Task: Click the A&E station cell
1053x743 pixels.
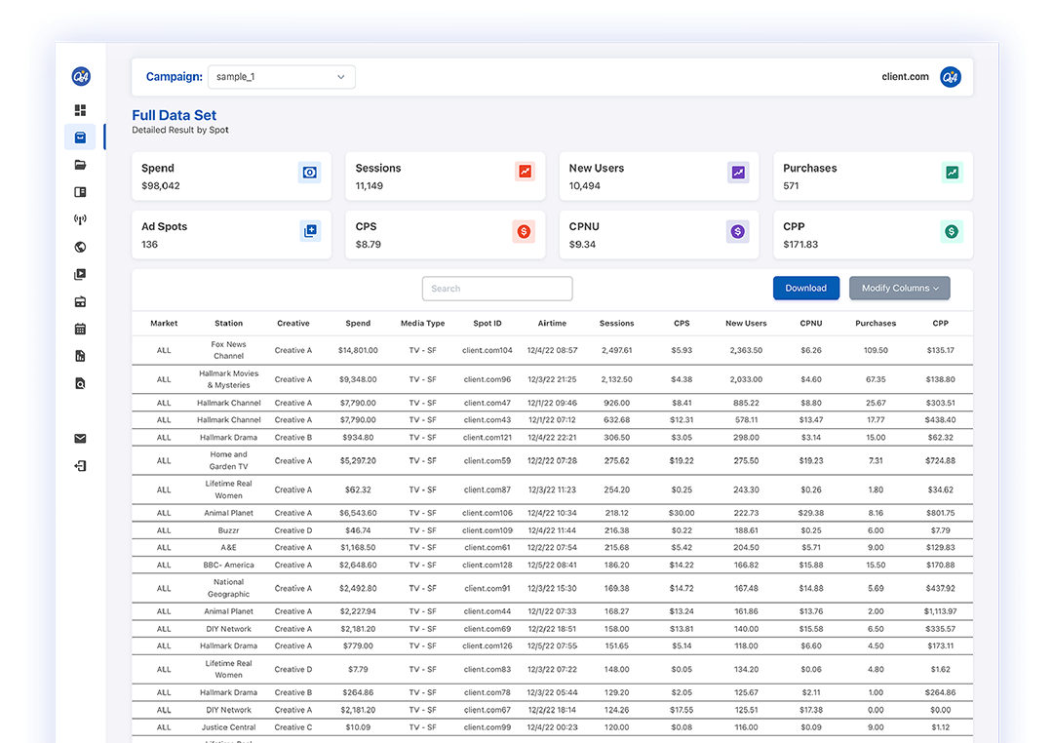Action: tap(228, 548)
